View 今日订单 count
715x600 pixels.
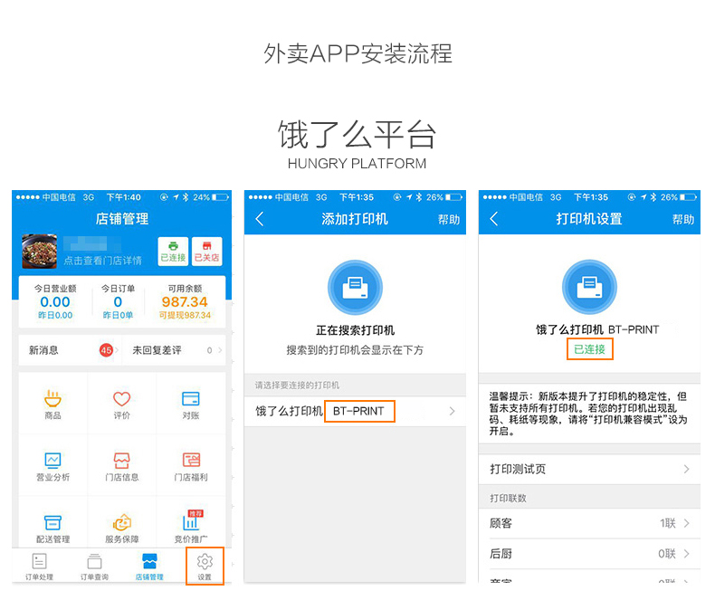coord(118,302)
